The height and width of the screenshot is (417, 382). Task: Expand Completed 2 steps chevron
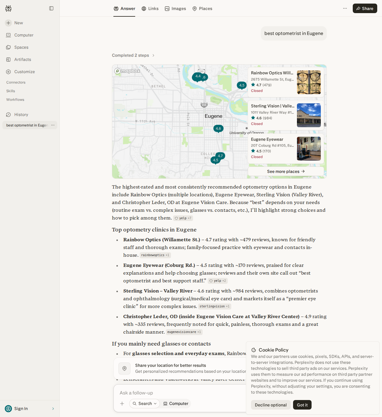click(x=153, y=55)
